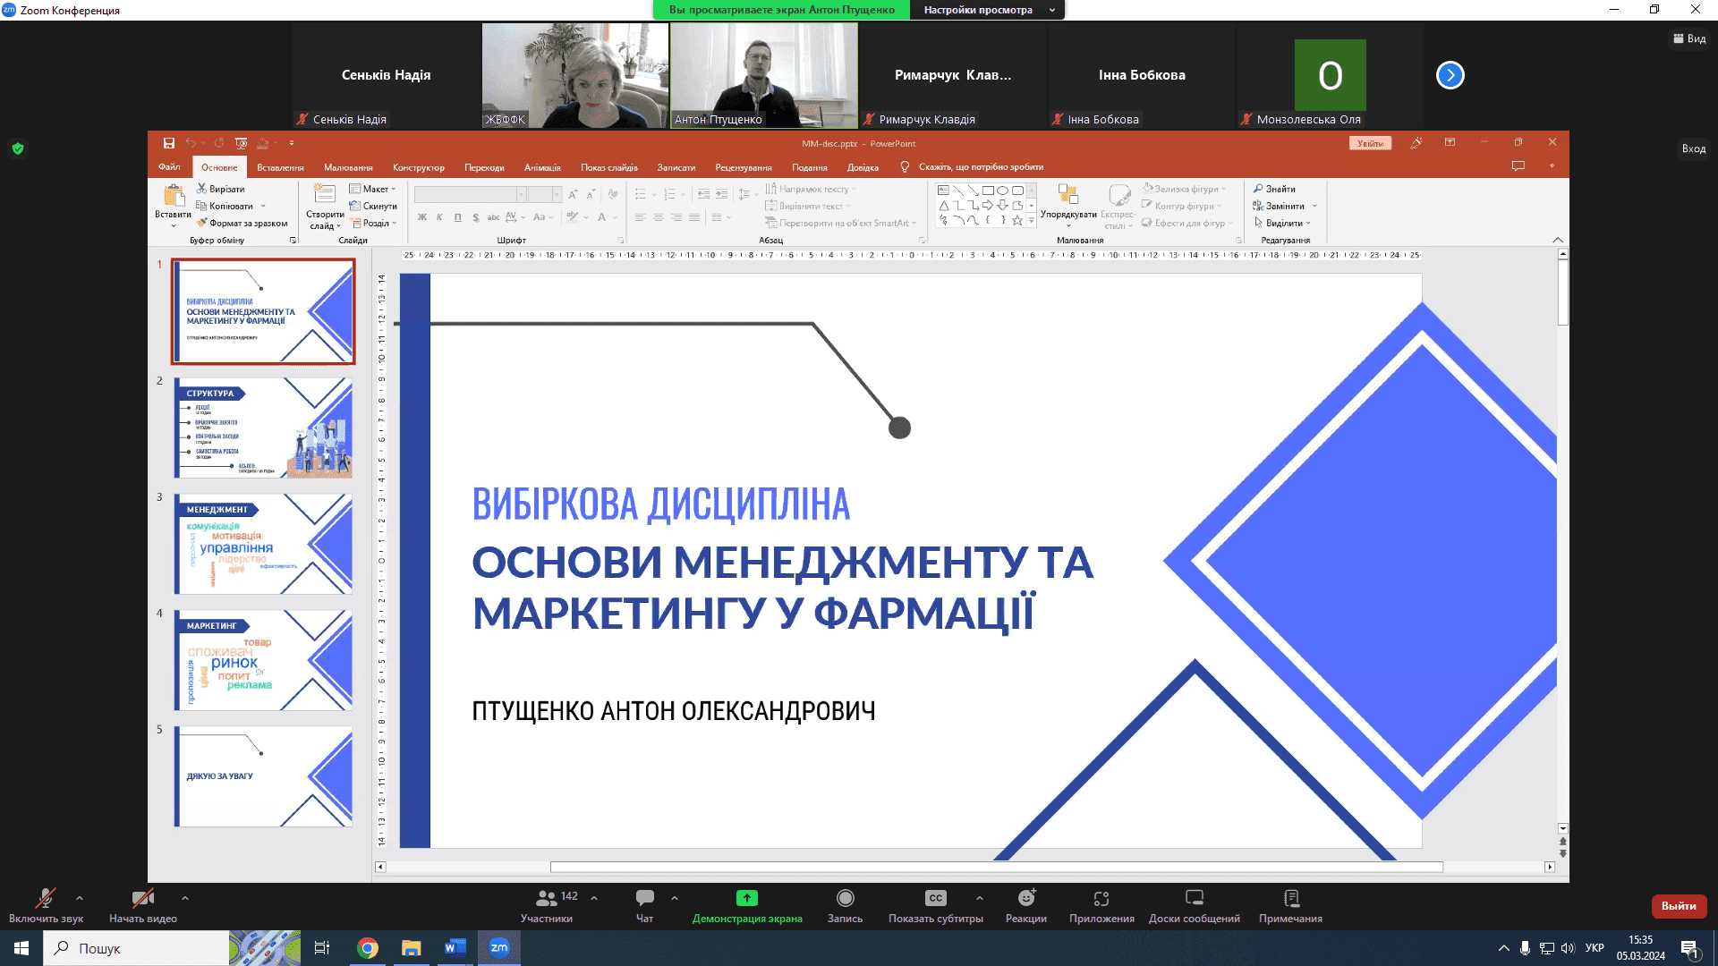Start slideshow from beginning quick access icon
The width and height of the screenshot is (1718, 966).
click(241, 143)
